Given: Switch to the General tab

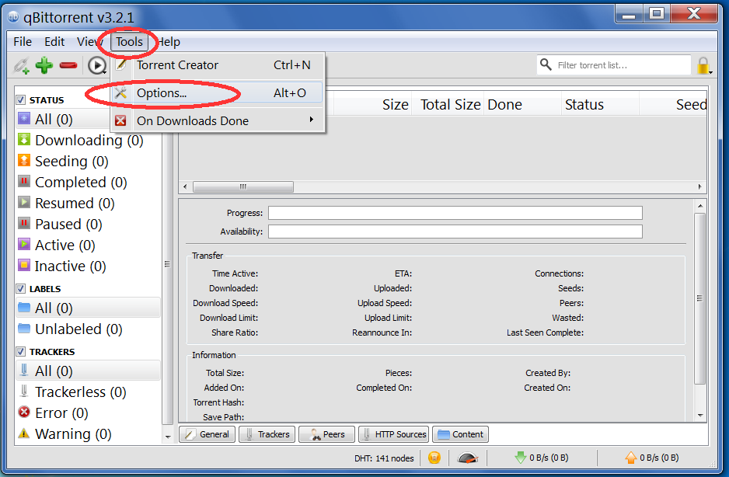Looking at the screenshot, I should tap(208, 434).
